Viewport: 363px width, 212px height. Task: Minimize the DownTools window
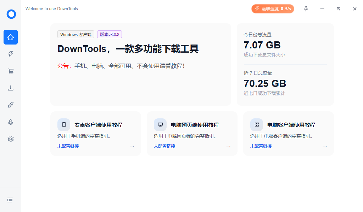(x=322, y=9)
